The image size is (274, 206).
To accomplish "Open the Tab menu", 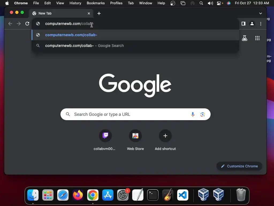I will [x=131, y=3].
